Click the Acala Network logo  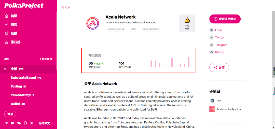[92, 24]
